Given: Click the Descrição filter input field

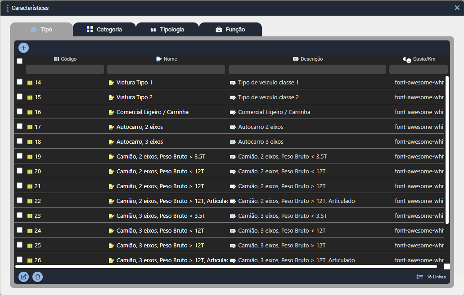Looking at the screenshot, I should (307, 70).
